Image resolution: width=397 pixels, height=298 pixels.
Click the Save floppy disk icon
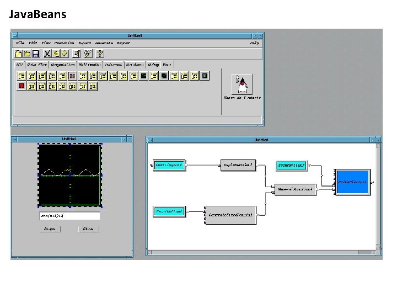36,54
